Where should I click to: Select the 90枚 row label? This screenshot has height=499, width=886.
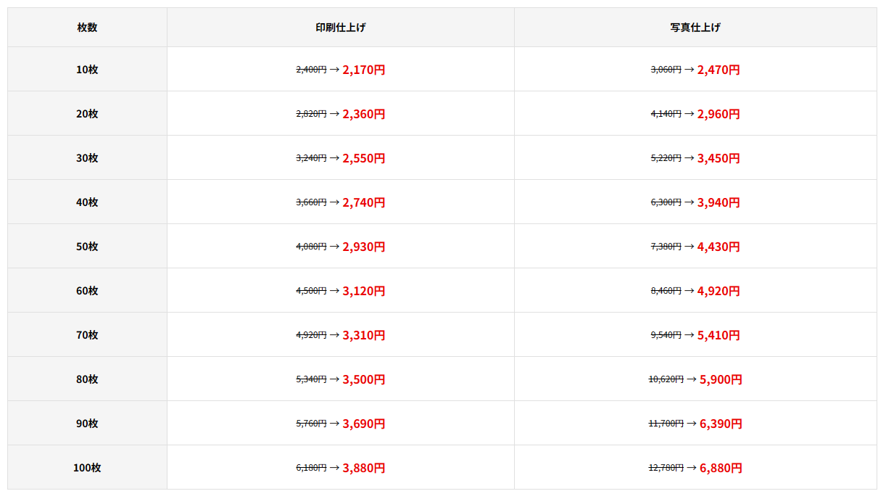pyautogui.click(x=87, y=424)
